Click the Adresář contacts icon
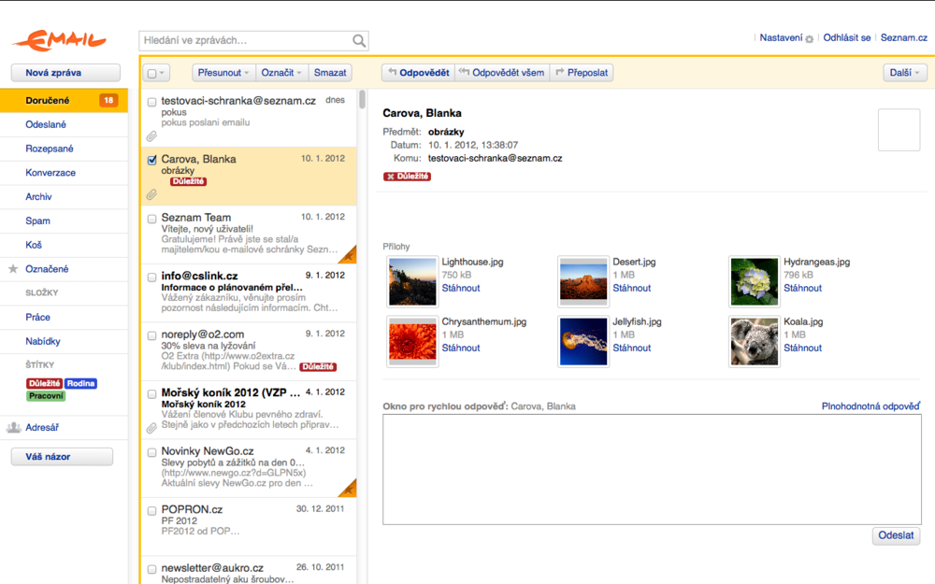The image size is (935, 584). [x=14, y=427]
